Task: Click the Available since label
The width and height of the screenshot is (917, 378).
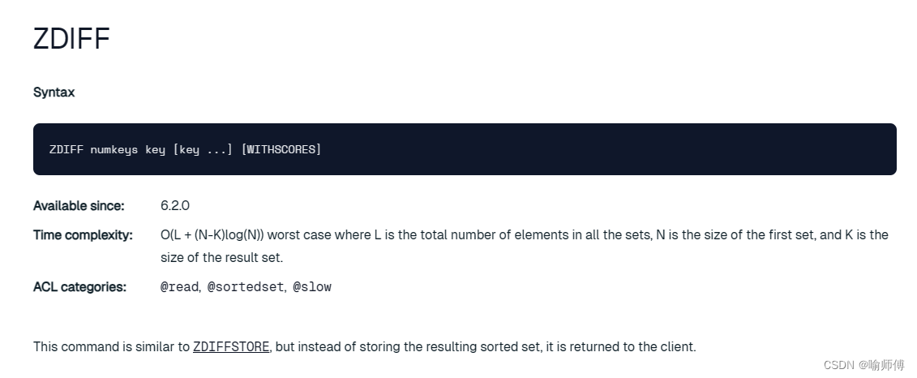Action: (79, 206)
